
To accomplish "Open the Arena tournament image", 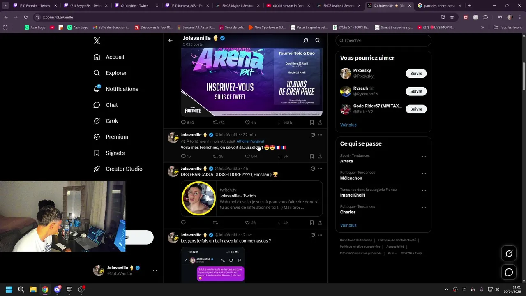I will click(x=251, y=82).
